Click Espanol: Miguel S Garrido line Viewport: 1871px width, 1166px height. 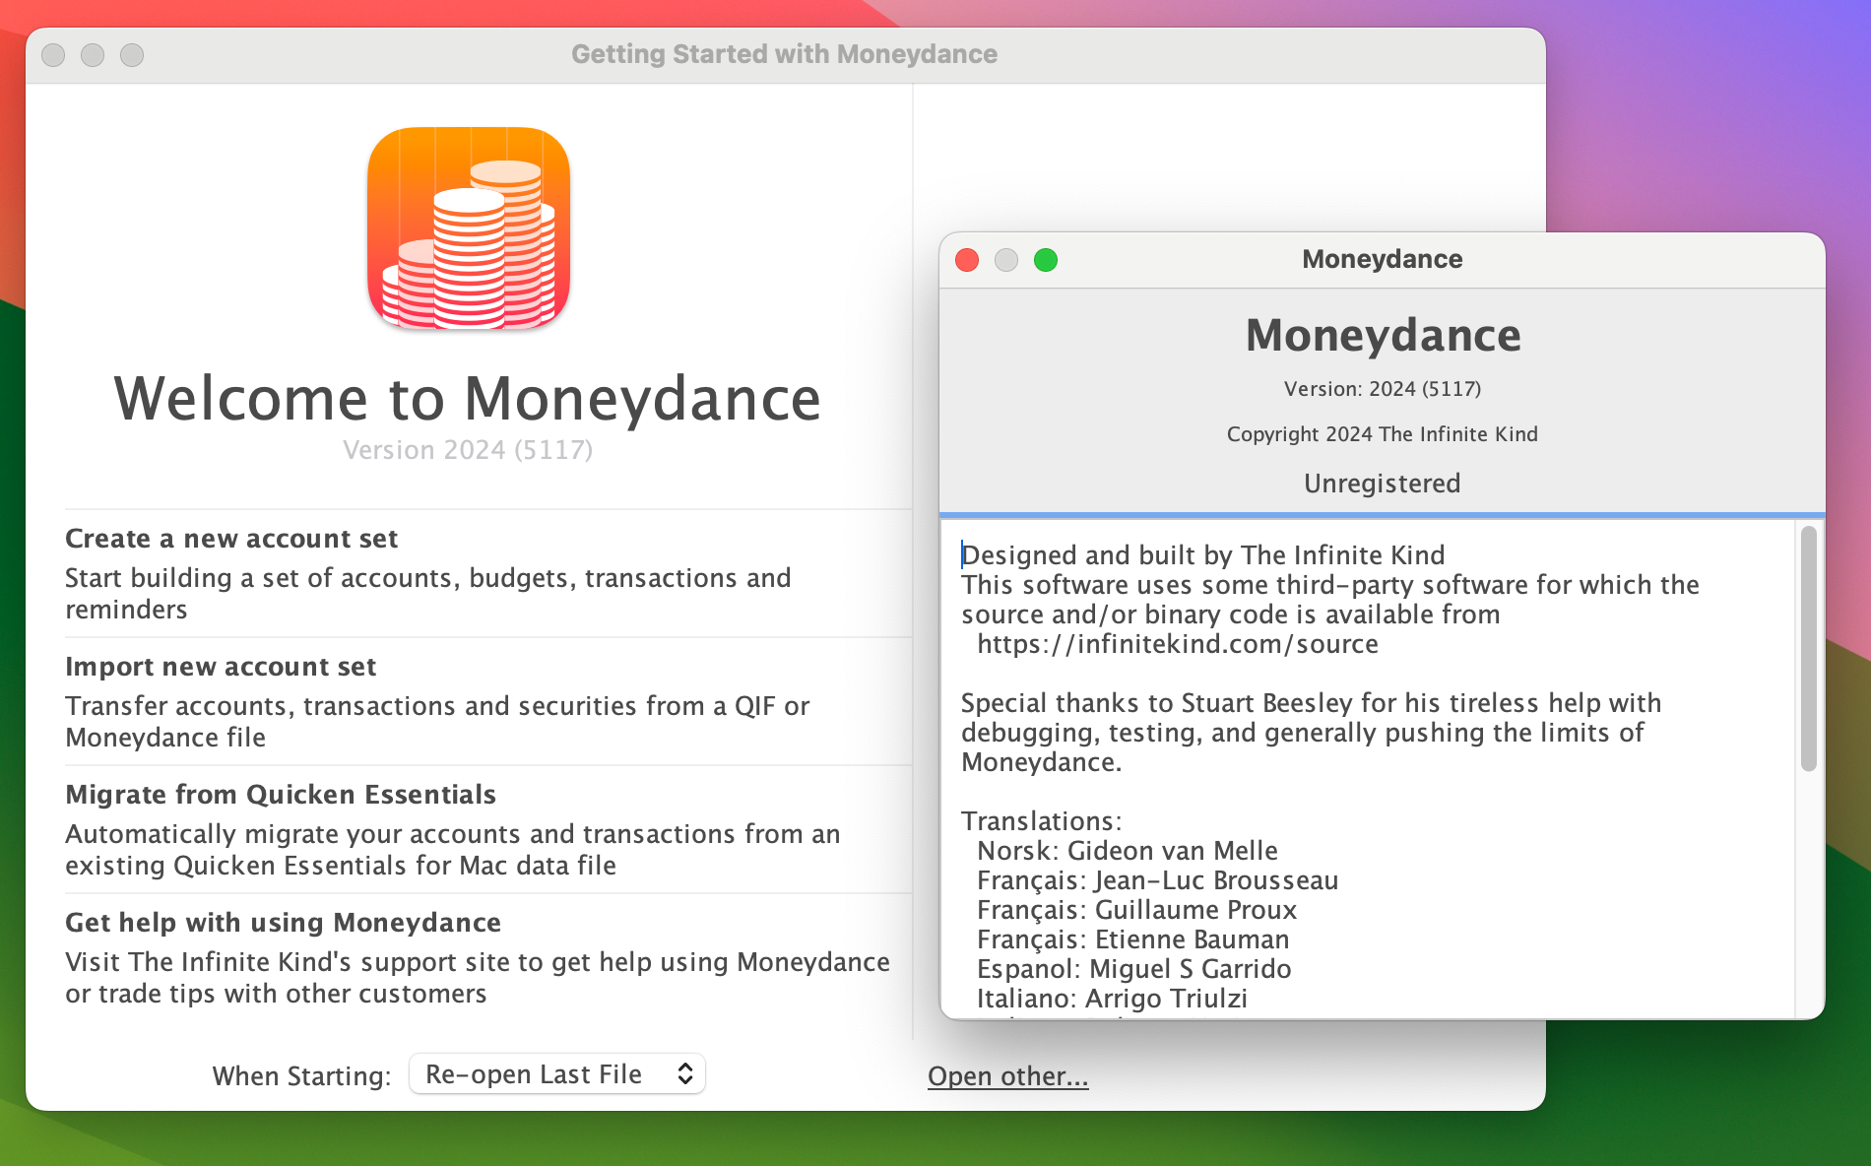[x=1134, y=969]
